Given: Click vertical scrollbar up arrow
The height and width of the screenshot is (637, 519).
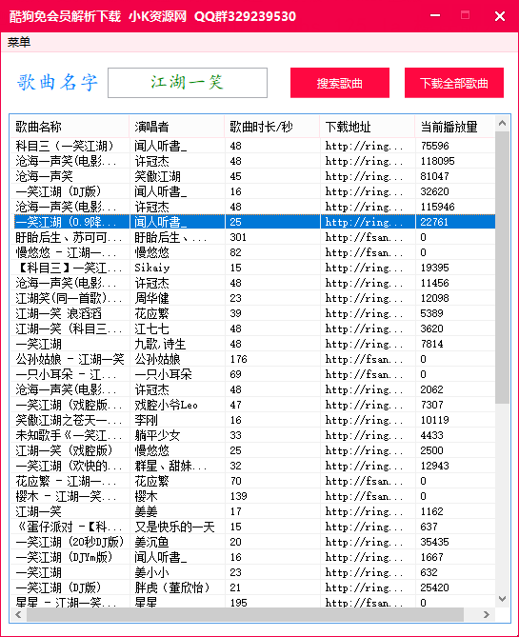Looking at the screenshot, I should point(503,123).
